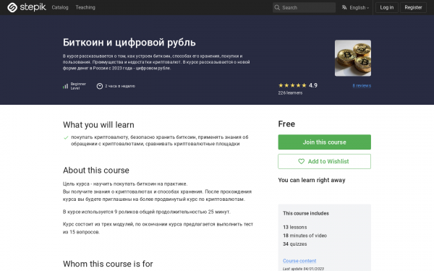Click the green checkmark in What you will learn
434x271 pixels.
point(66,137)
